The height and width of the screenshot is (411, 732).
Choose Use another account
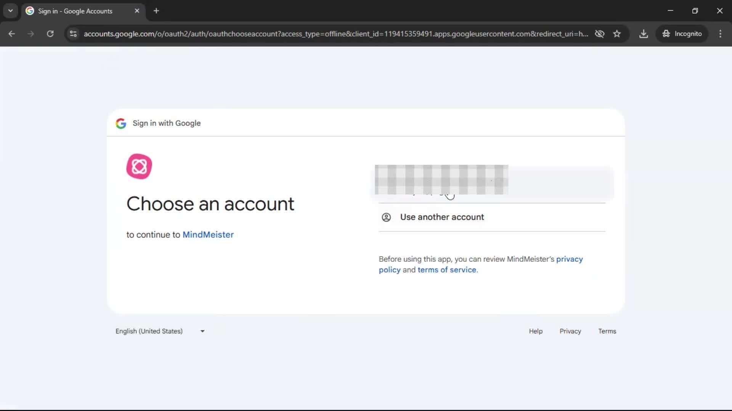click(492, 217)
